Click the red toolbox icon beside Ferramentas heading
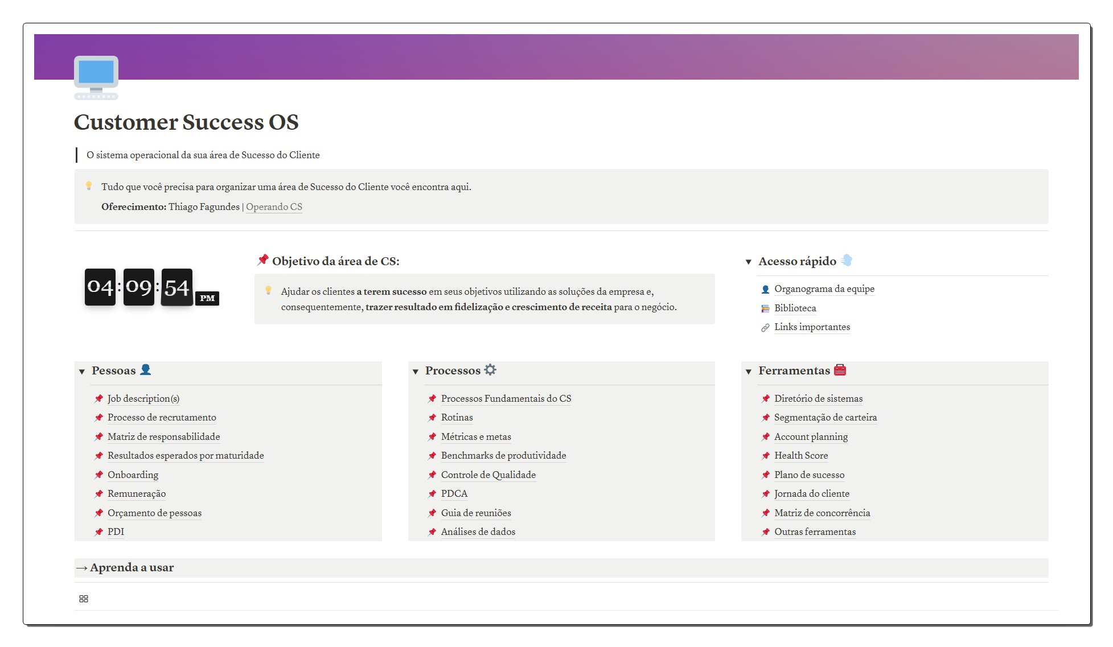 tap(840, 370)
